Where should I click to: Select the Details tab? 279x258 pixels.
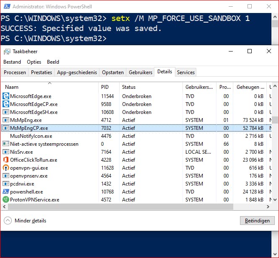click(x=165, y=72)
